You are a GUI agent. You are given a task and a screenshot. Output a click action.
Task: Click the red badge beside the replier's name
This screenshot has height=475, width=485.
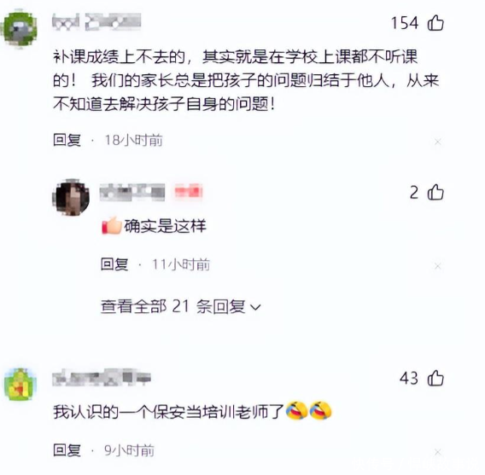pyautogui.click(x=189, y=191)
